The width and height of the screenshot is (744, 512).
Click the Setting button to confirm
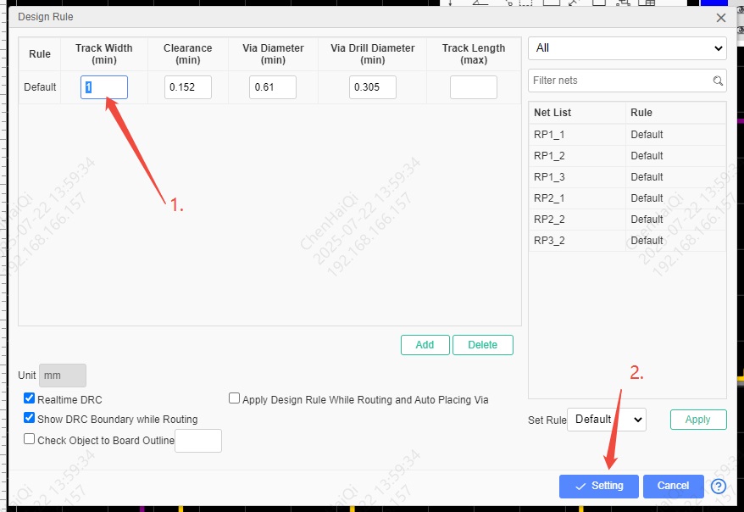click(x=598, y=486)
